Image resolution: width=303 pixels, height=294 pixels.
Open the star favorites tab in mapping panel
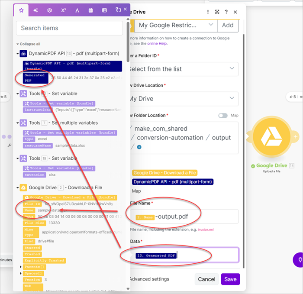click(x=21, y=10)
